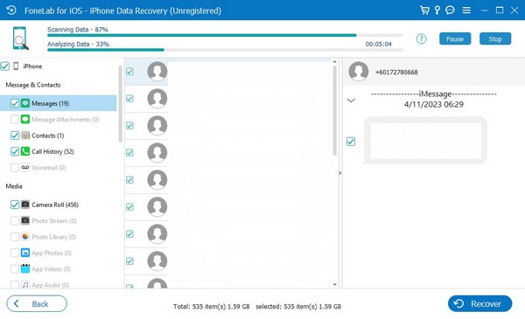Pause the scanning process
This screenshot has width=525, height=319.
[455, 38]
